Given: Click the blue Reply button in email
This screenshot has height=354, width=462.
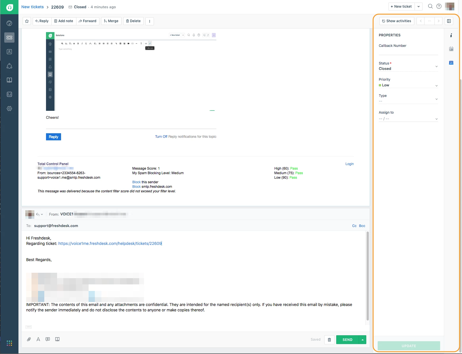Looking at the screenshot, I should [53, 137].
